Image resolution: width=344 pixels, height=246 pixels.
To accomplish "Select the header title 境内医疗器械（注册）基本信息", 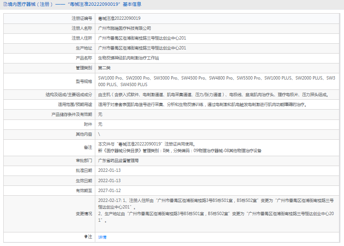I will [x=75, y=5].
